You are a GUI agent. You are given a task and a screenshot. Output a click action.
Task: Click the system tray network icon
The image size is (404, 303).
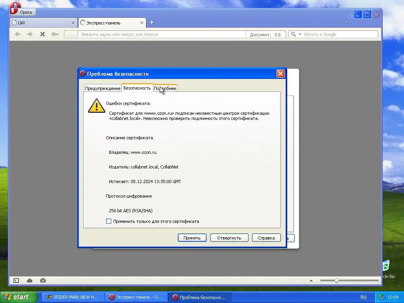click(x=382, y=297)
